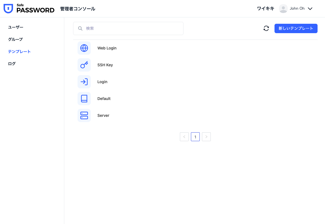Click the Safe Password shield logo
The width and height of the screenshot is (325, 224).
[8, 9]
